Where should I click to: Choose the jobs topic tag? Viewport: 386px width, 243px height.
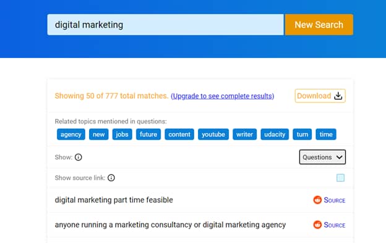coord(122,134)
